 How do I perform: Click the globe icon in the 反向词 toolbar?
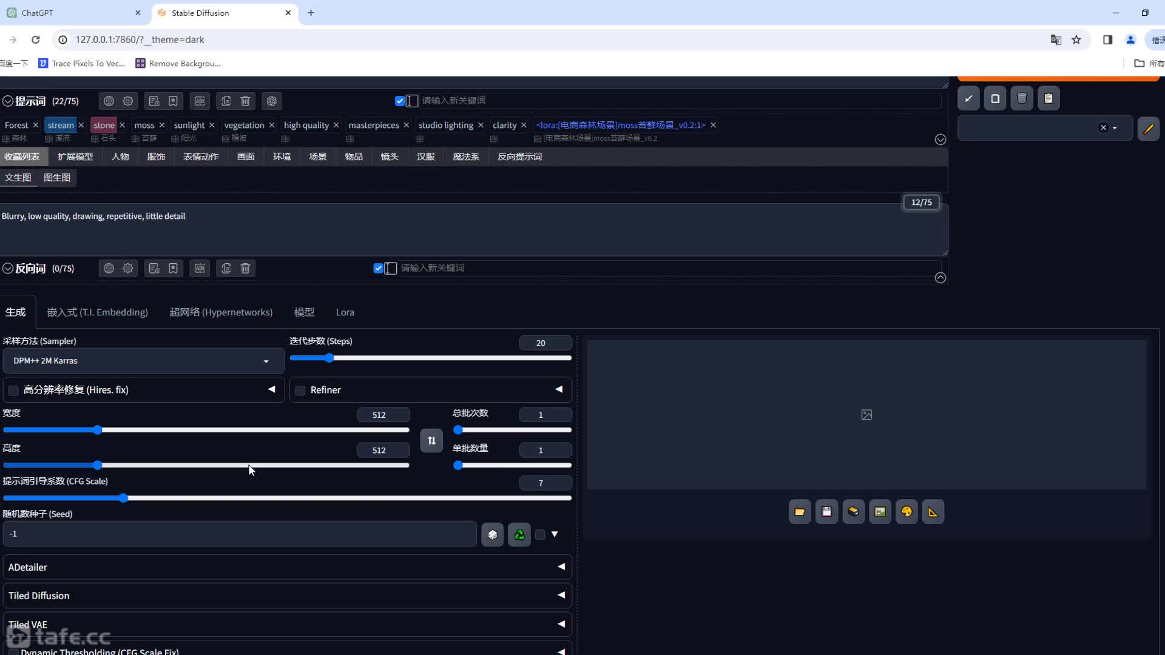(x=109, y=268)
